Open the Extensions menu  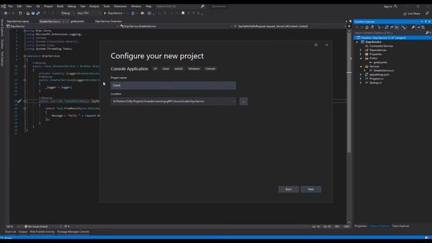click(x=120, y=6)
